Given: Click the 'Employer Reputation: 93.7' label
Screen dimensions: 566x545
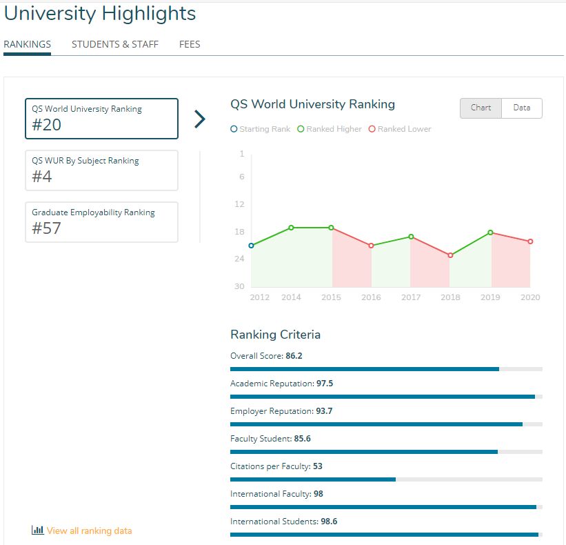Looking at the screenshot, I should [x=281, y=411].
